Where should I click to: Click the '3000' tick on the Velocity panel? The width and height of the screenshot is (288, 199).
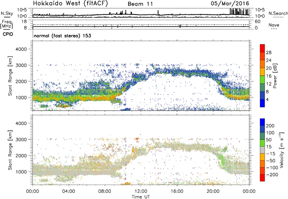coord(21,139)
